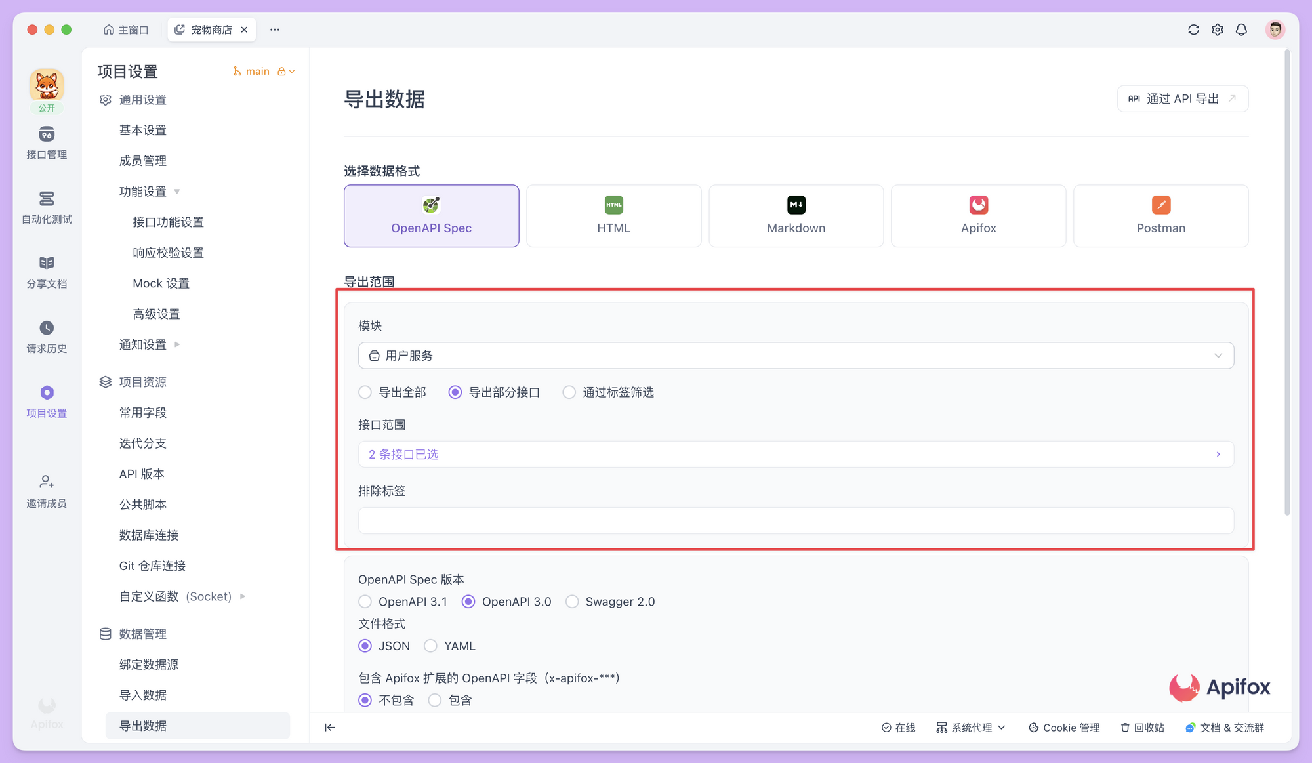The width and height of the screenshot is (1312, 763).
Task: Select the 导出全部 radio option
Action: tap(365, 392)
